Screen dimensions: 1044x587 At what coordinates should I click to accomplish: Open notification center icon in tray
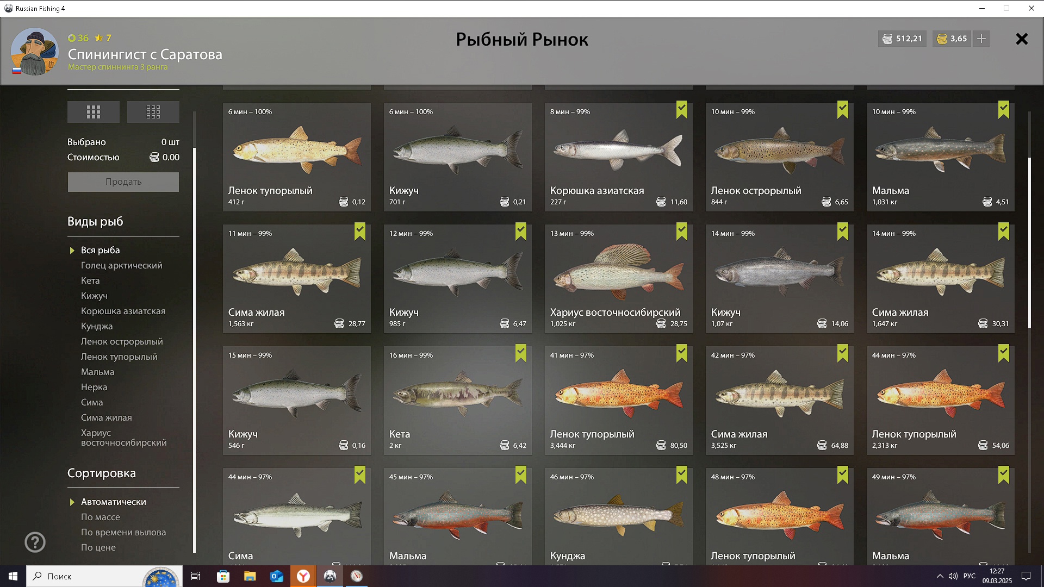pyautogui.click(x=1026, y=576)
